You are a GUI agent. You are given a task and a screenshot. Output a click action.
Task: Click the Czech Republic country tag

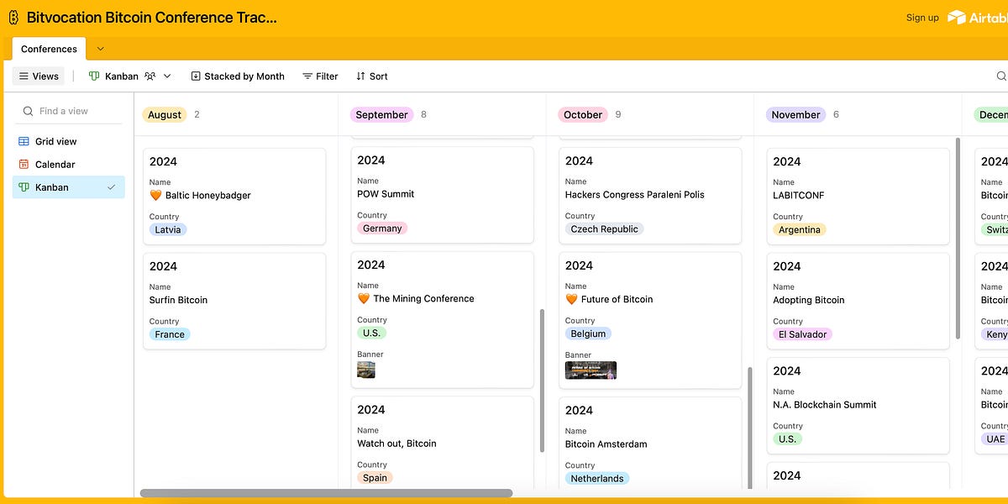(604, 229)
